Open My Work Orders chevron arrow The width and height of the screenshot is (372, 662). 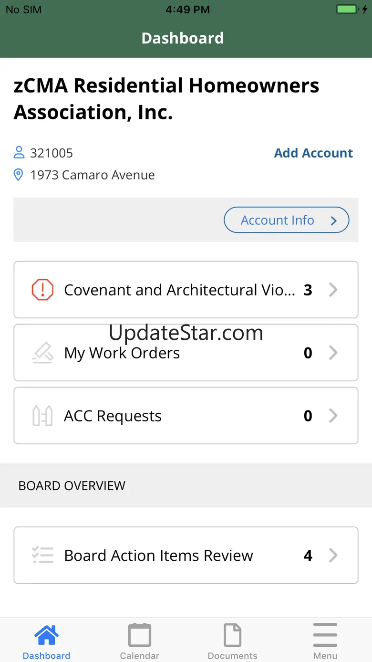333,353
